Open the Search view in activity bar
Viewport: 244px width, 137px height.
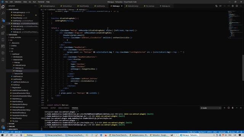pyautogui.click(x=3, y=13)
